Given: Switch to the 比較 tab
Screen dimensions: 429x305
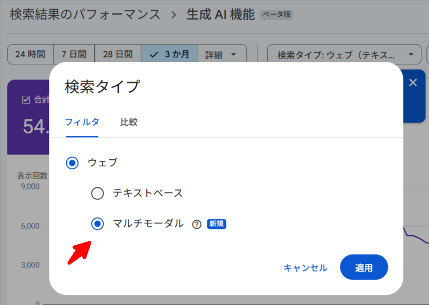Looking at the screenshot, I should [129, 122].
